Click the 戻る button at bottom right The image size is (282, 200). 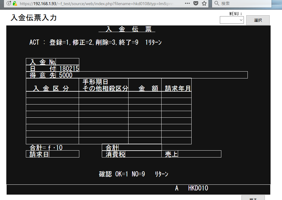click(x=253, y=198)
